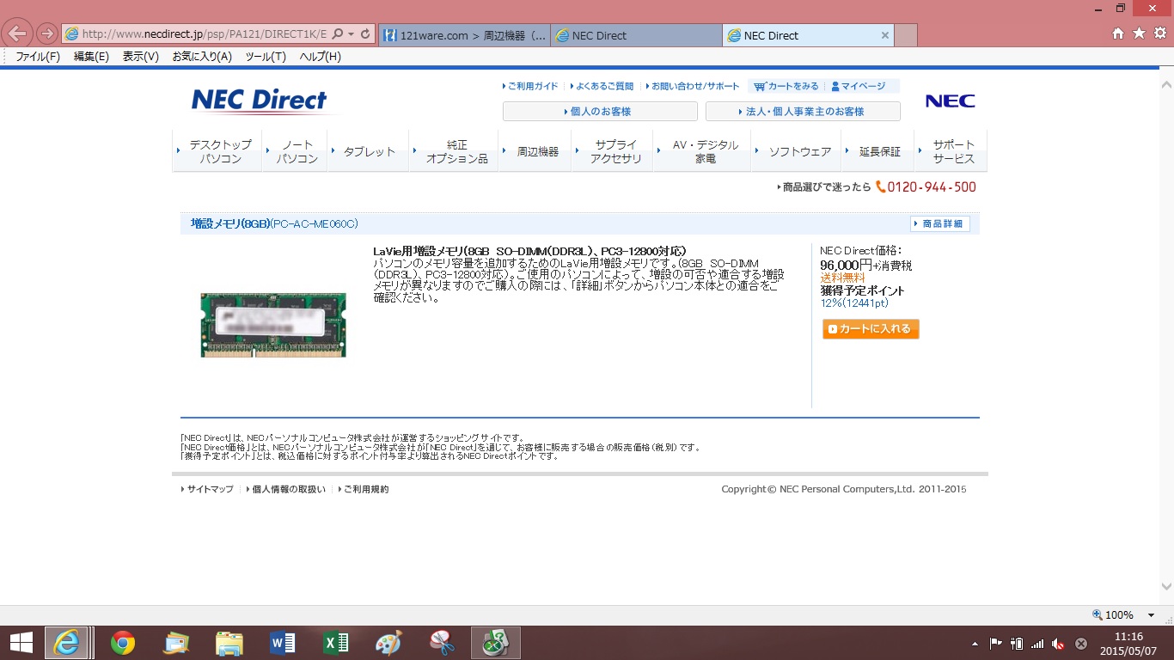Screen dimensions: 1174x660
Task: Open the お気に入り(A) menu
Action: click(x=202, y=57)
